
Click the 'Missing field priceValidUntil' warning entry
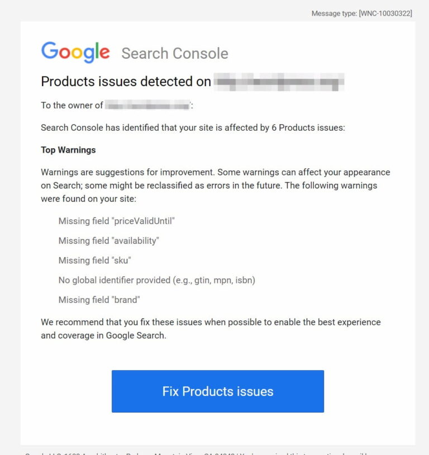pos(116,221)
